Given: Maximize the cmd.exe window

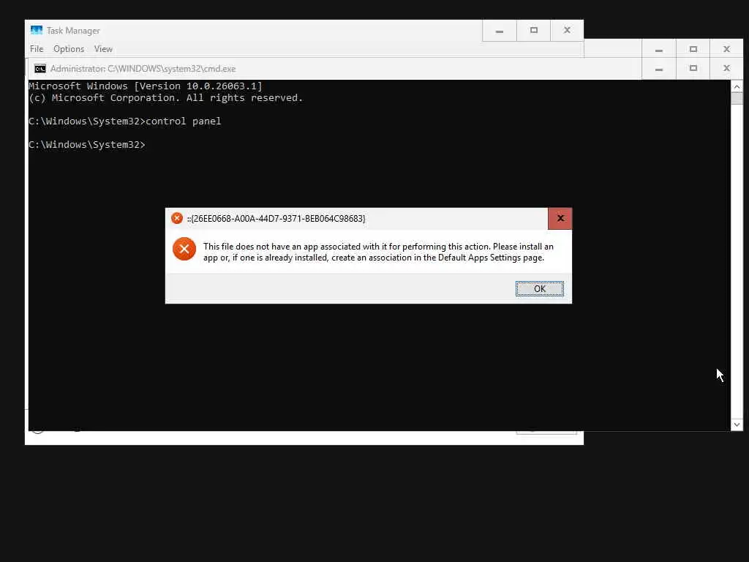Looking at the screenshot, I should coord(693,69).
